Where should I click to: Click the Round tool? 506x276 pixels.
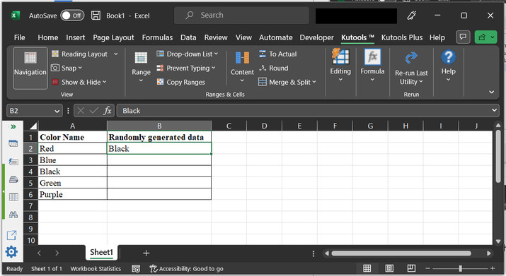point(274,68)
